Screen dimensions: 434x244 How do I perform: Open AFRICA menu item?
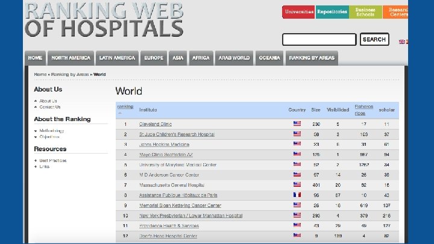pyautogui.click(x=201, y=58)
